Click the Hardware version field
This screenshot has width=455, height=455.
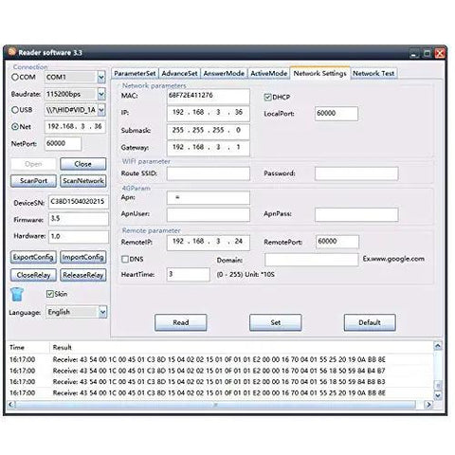pyautogui.click(x=79, y=237)
